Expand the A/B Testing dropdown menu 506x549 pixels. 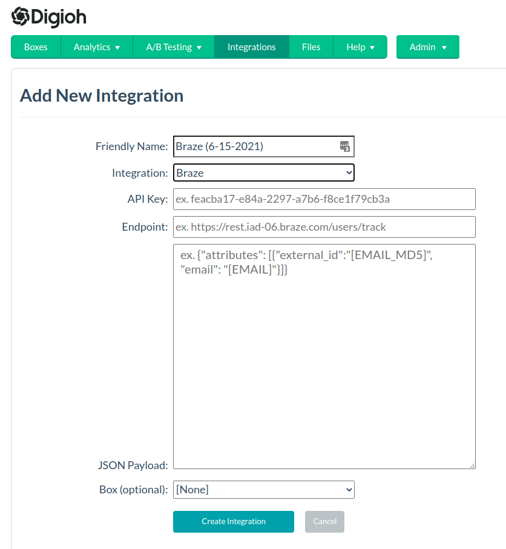click(x=174, y=47)
